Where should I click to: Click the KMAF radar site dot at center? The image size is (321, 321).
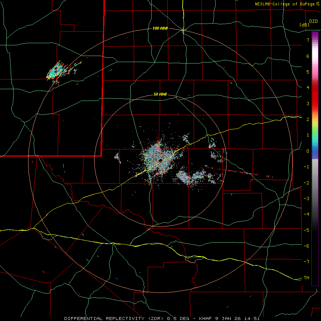[x=161, y=160]
